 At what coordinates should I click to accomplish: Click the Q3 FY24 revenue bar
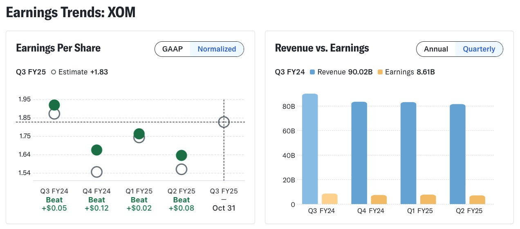310,149
